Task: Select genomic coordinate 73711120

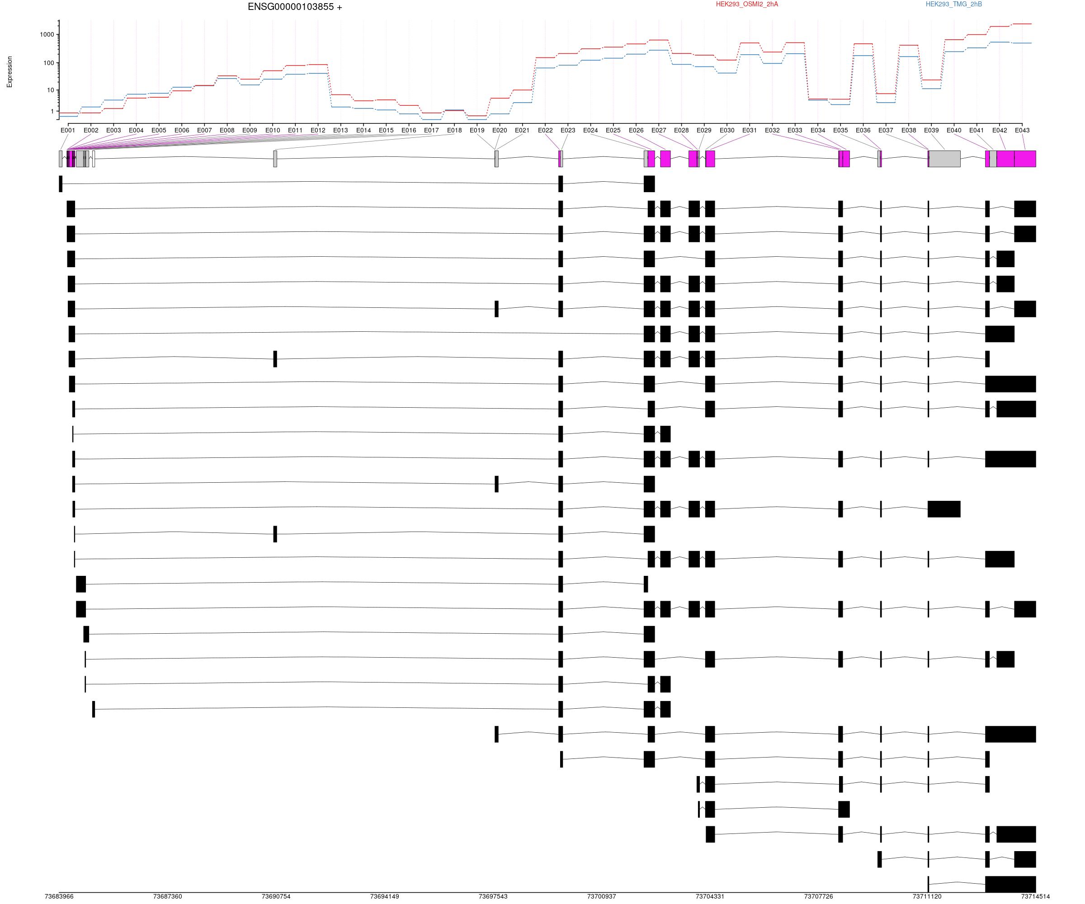Action: [927, 897]
